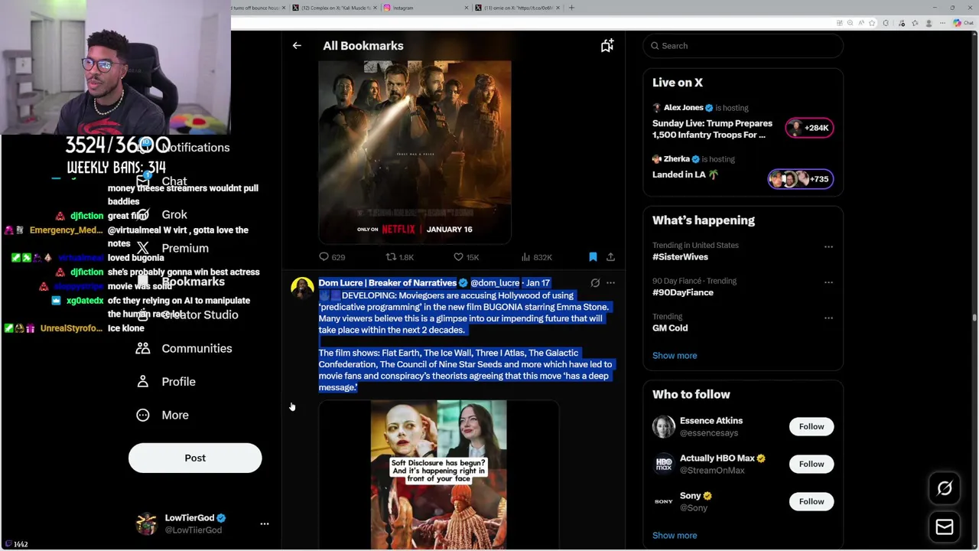Open the HBO Max account avatar

[x=664, y=464]
